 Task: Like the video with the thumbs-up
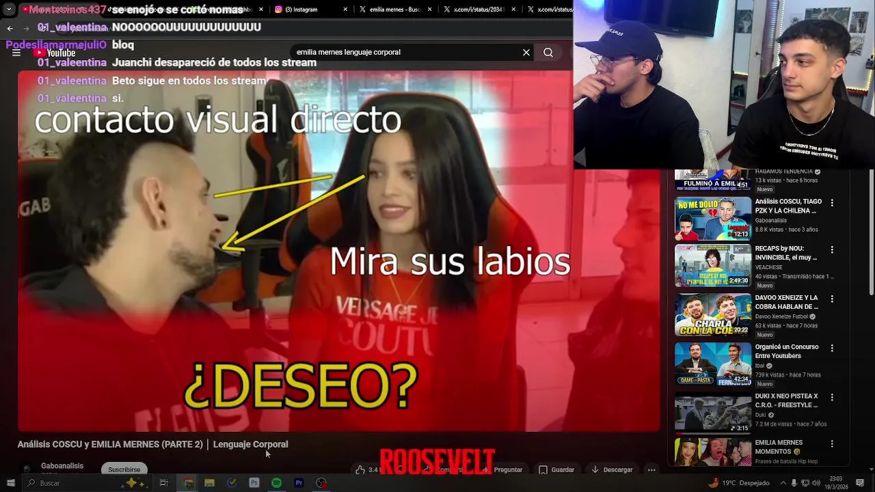tap(360, 469)
